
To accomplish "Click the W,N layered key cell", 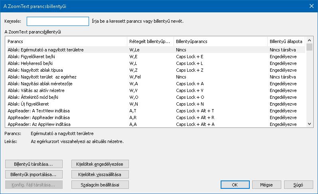I will [134, 104].
